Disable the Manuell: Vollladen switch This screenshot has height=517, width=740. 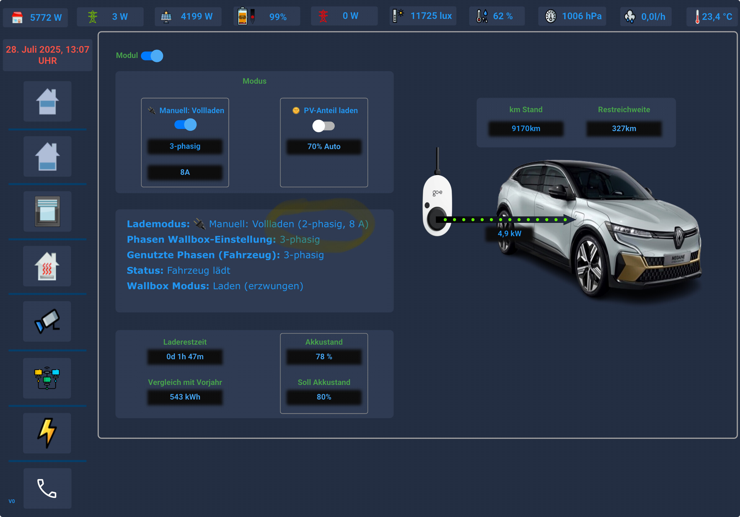(x=185, y=125)
